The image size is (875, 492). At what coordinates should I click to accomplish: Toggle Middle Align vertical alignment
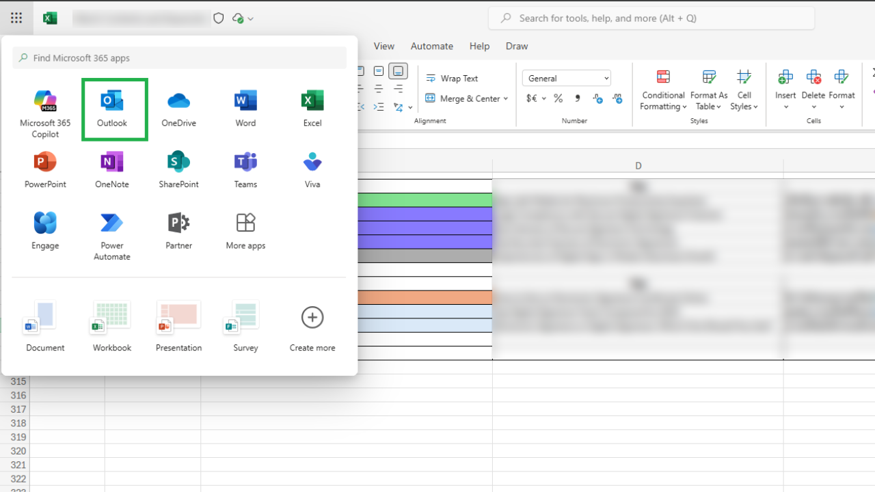click(x=379, y=71)
